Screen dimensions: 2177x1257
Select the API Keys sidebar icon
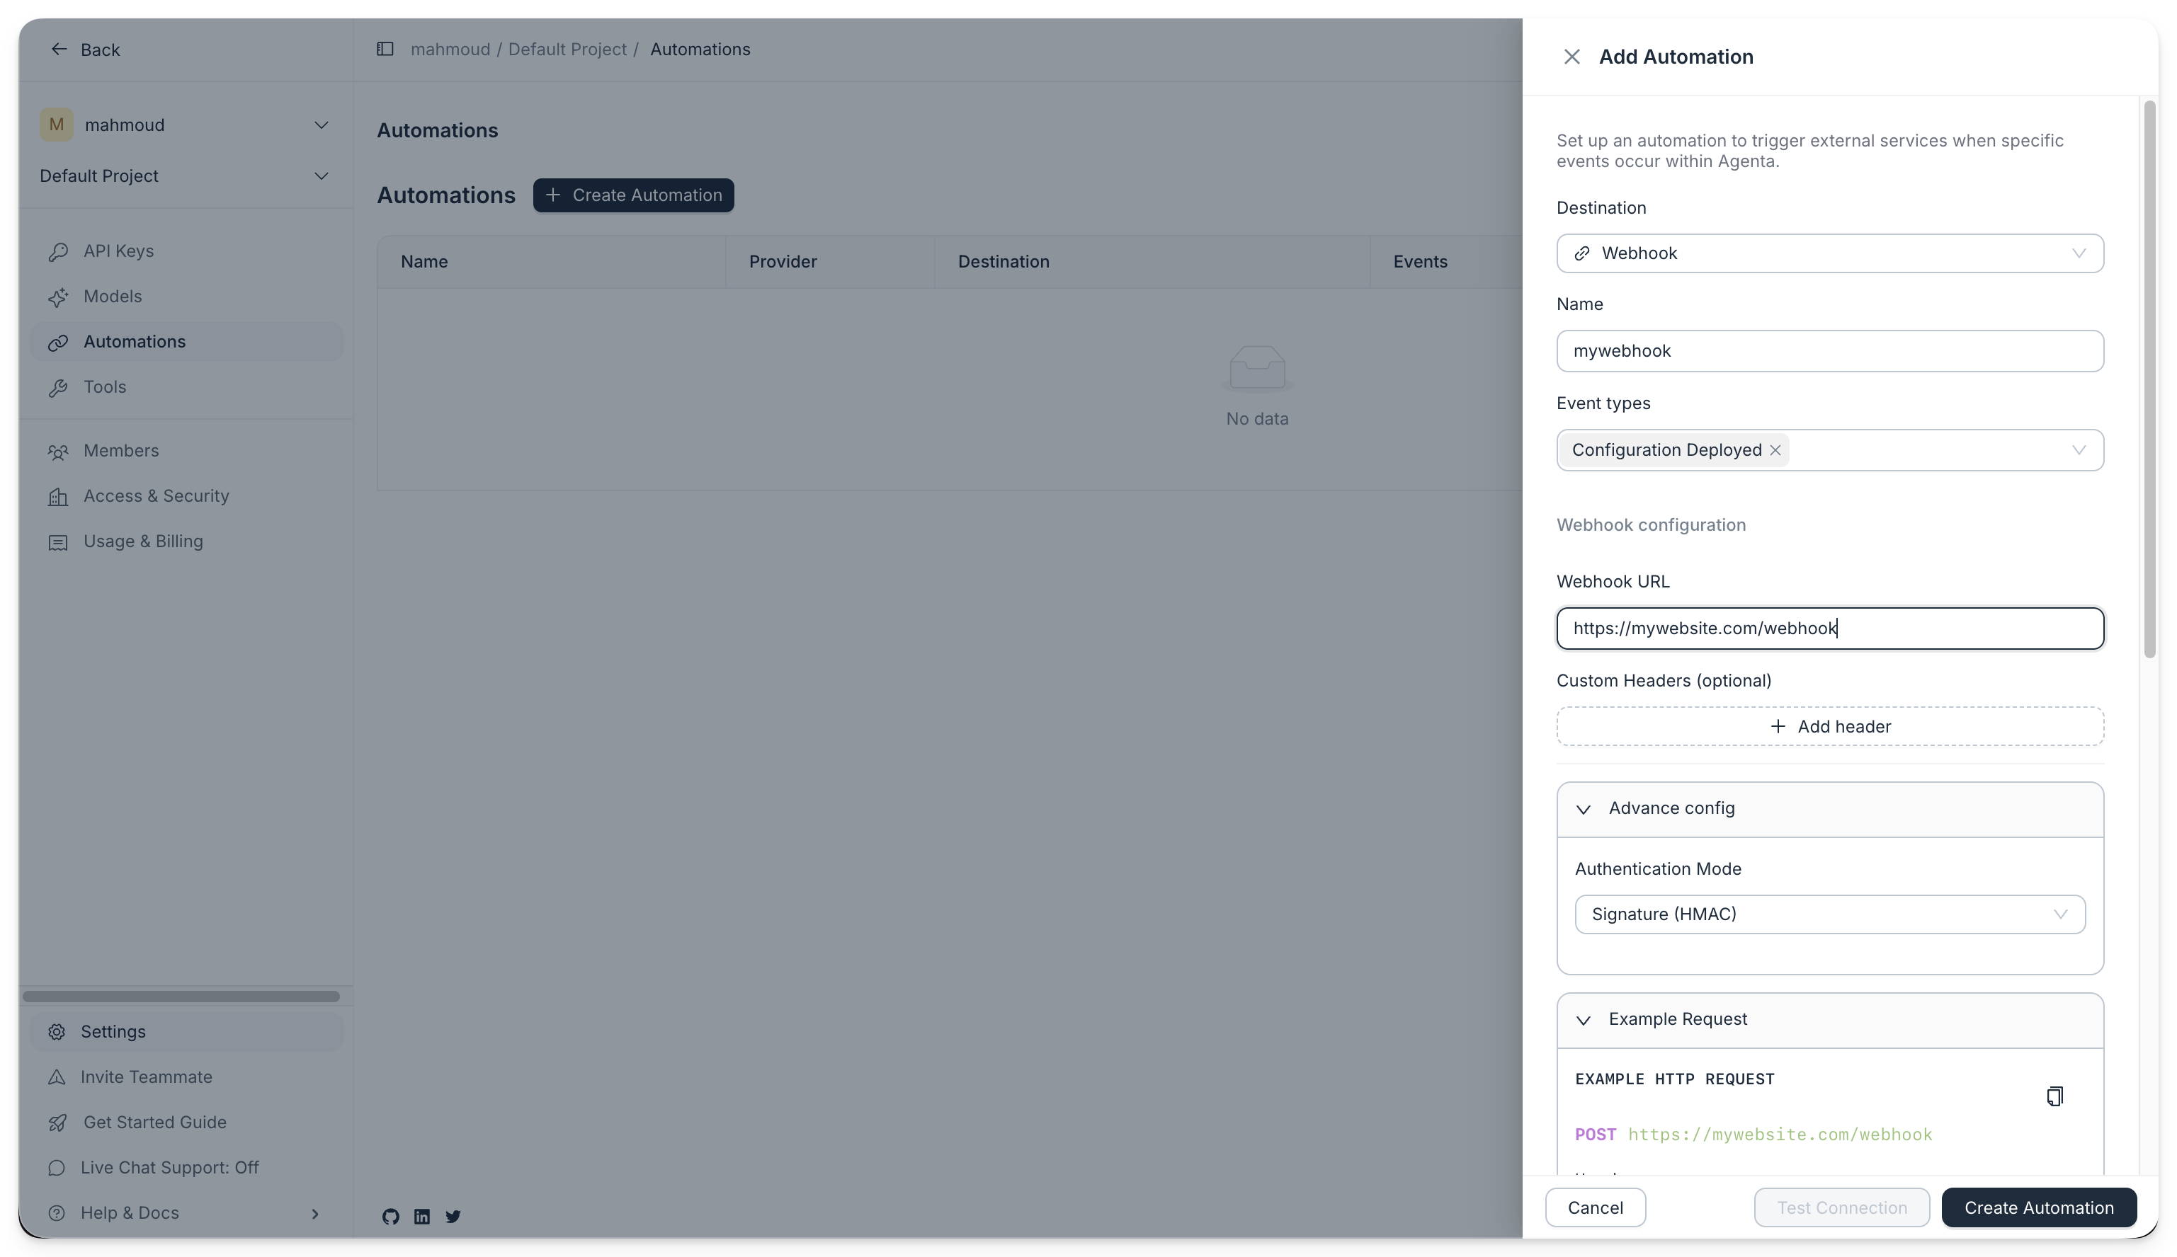[x=58, y=251]
